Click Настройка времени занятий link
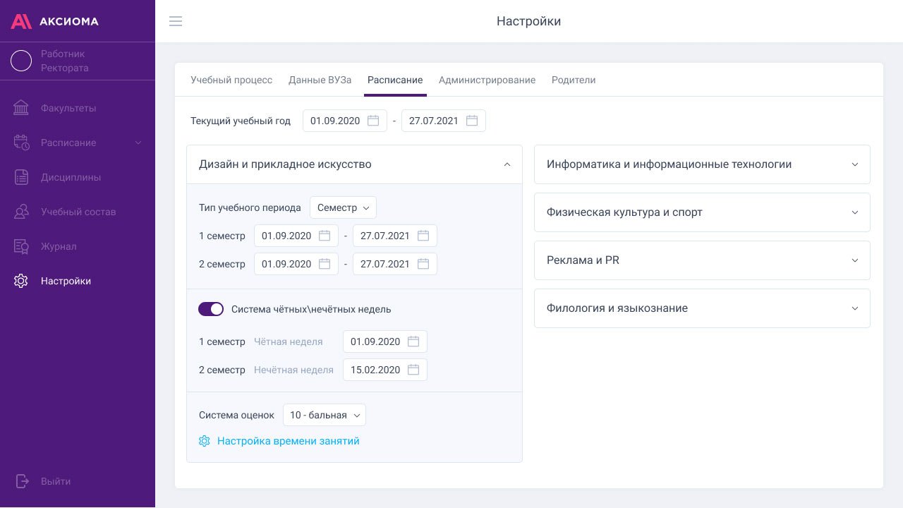Image resolution: width=903 pixels, height=508 pixels. pos(288,441)
